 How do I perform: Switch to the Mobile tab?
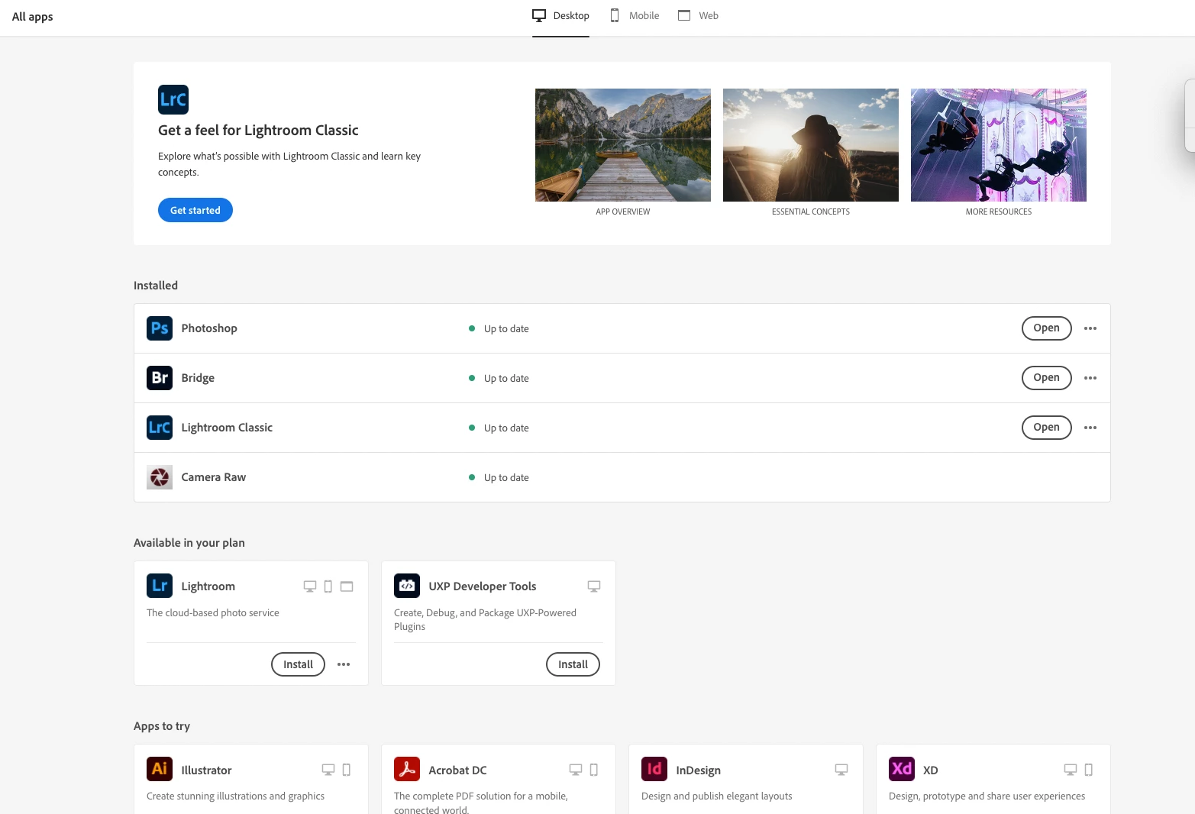click(x=635, y=15)
